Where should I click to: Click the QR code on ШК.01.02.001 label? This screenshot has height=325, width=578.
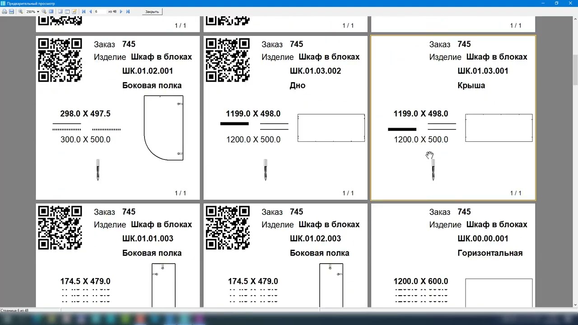tap(60, 60)
